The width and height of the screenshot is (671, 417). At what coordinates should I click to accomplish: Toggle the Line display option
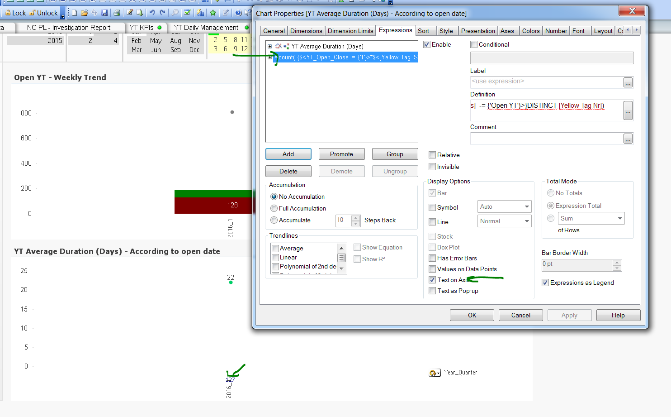tap(432, 222)
